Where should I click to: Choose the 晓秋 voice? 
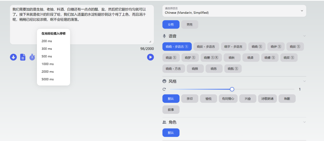(x=232, y=58)
